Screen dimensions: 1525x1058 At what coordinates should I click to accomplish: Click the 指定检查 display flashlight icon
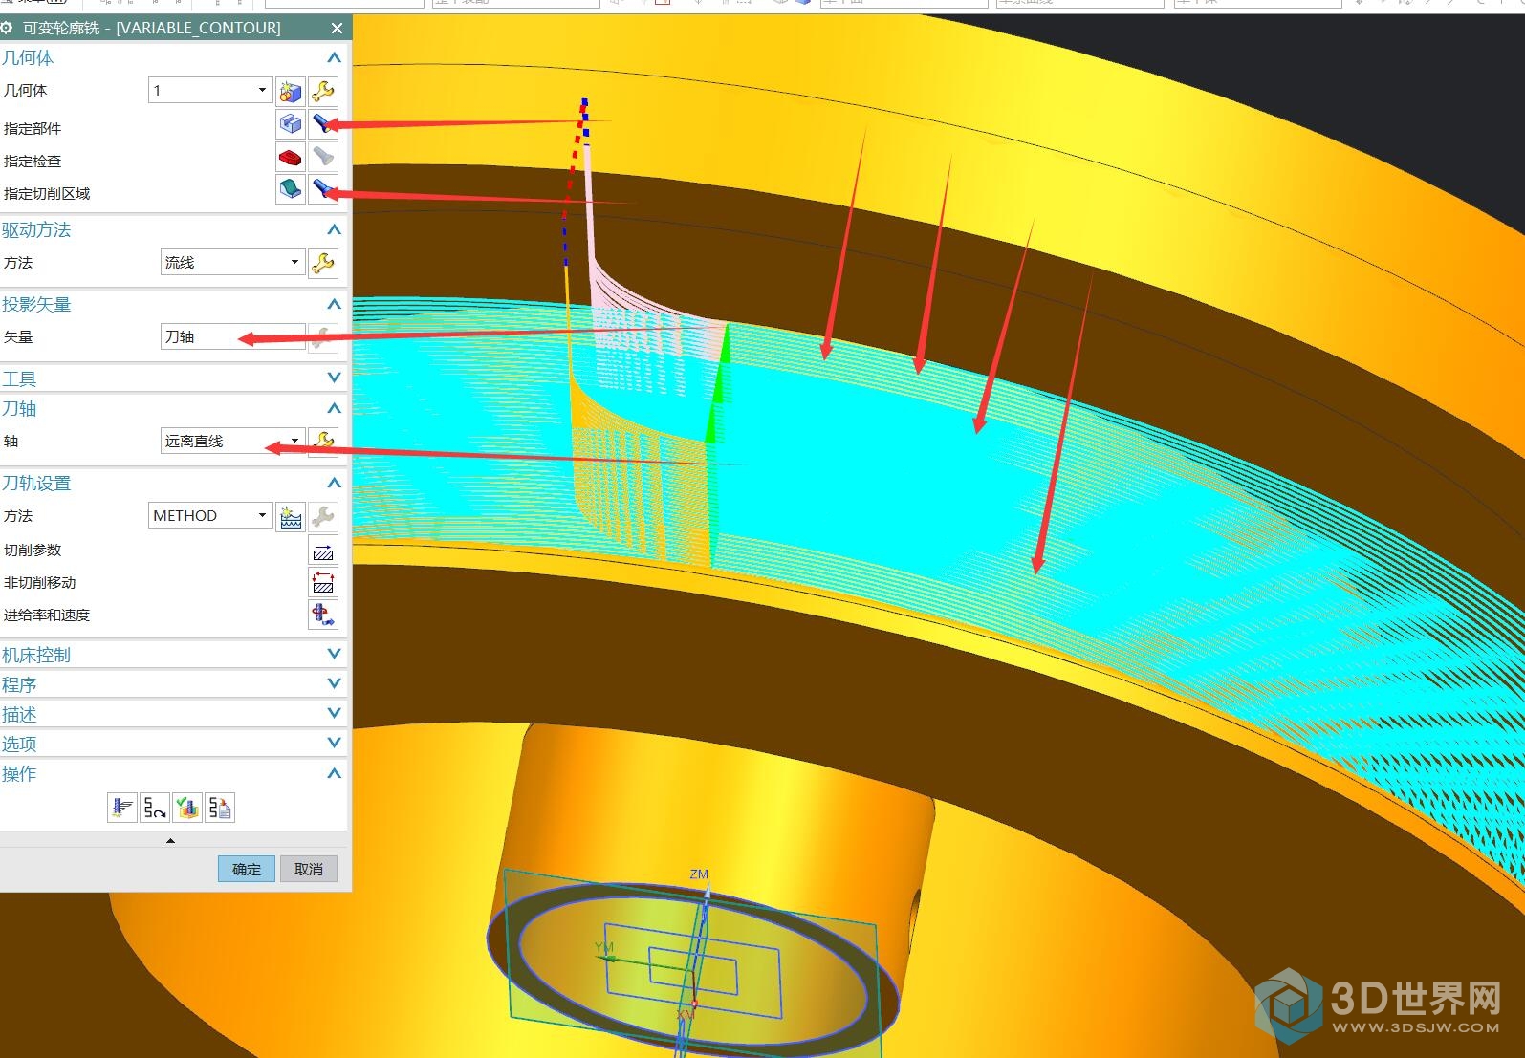coord(323,157)
